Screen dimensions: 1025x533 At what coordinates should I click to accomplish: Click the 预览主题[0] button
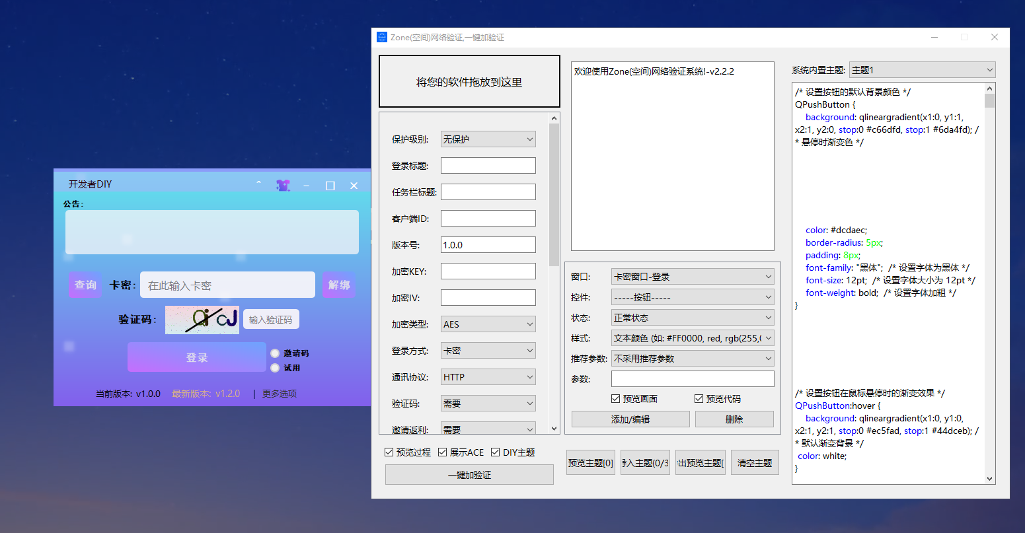[x=591, y=463]
